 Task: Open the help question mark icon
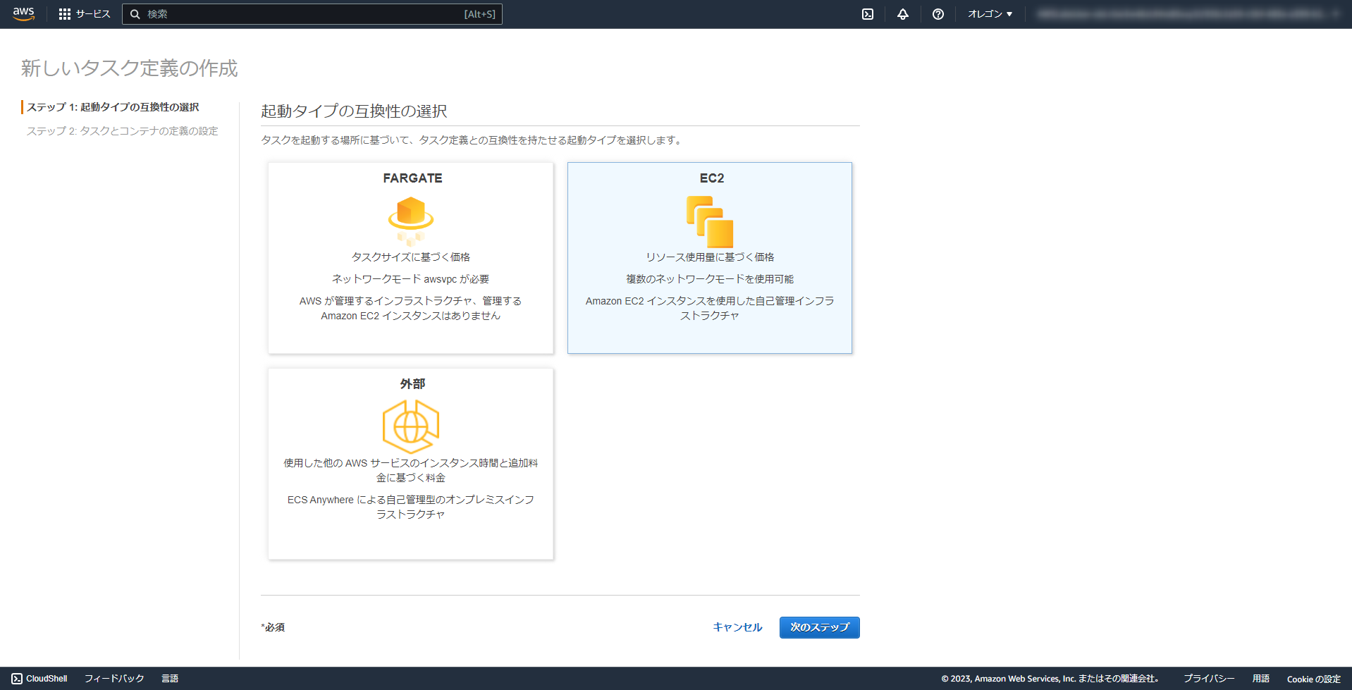[938, 13]
